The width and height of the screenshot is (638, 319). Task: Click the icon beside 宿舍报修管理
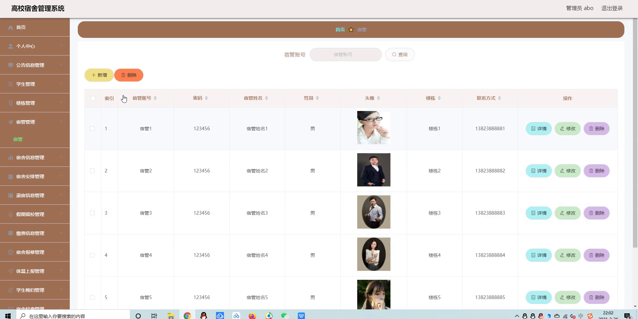(x=11, y=253)
